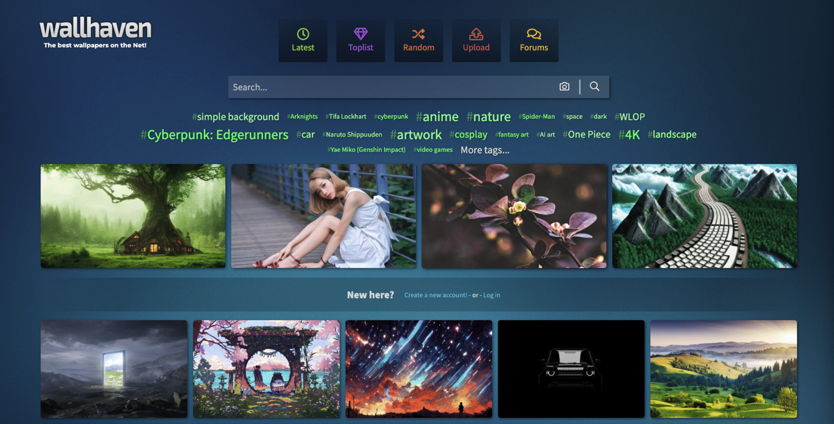Image resolution: width=834 pixels, height=424 pixels.
Task: Open the #artwork tag
Action: pyautogui.click(x=416, y=135)
